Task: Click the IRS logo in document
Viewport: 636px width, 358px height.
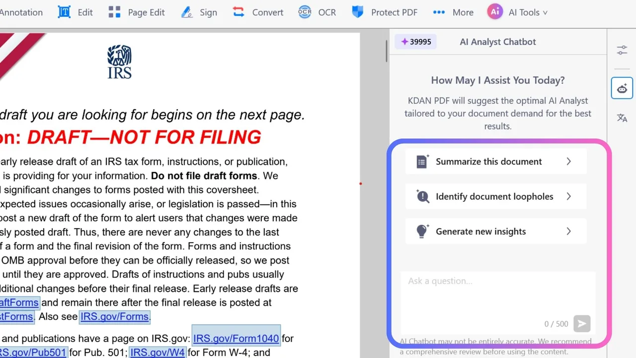Action: [x=120, y=62]
